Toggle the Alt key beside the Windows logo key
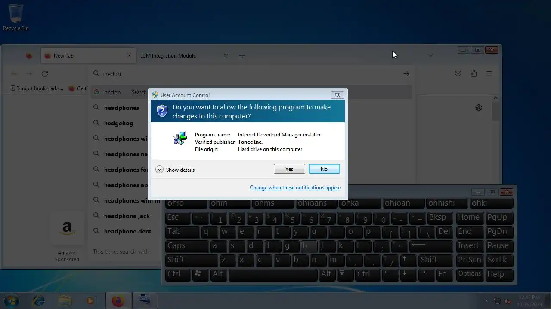551x309 pixels. [x=219, y=274]
